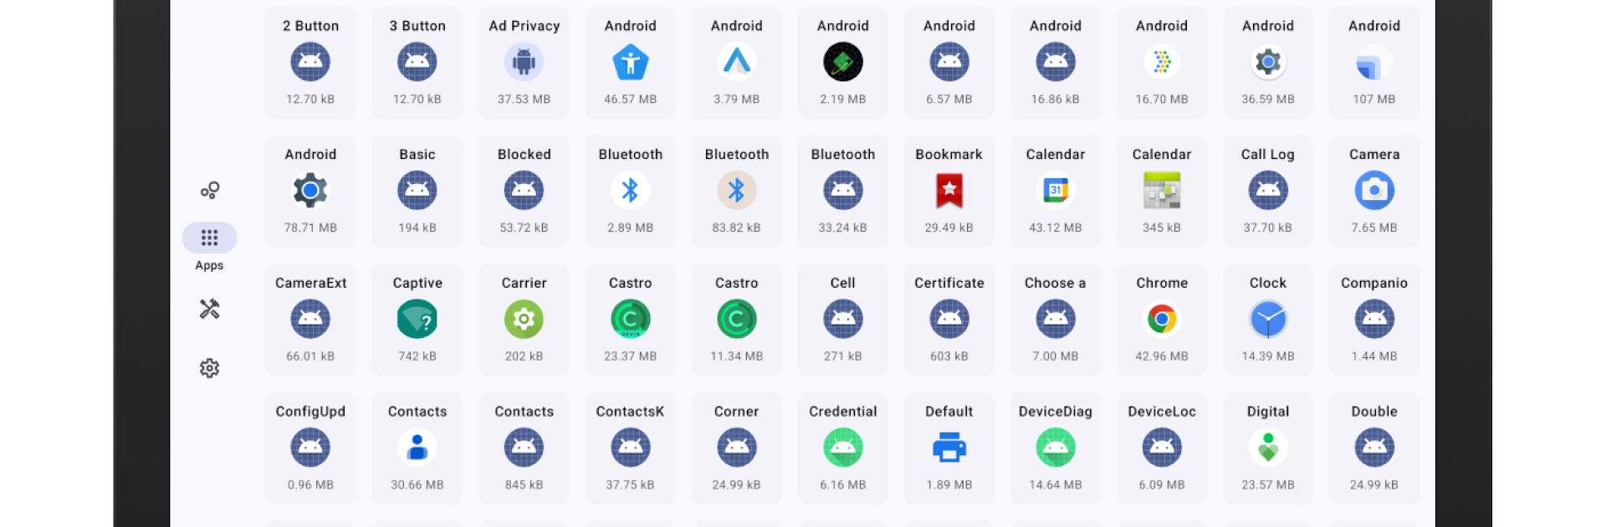
Task: Click the 'Companio' app label
Action: pos(1374,283)
